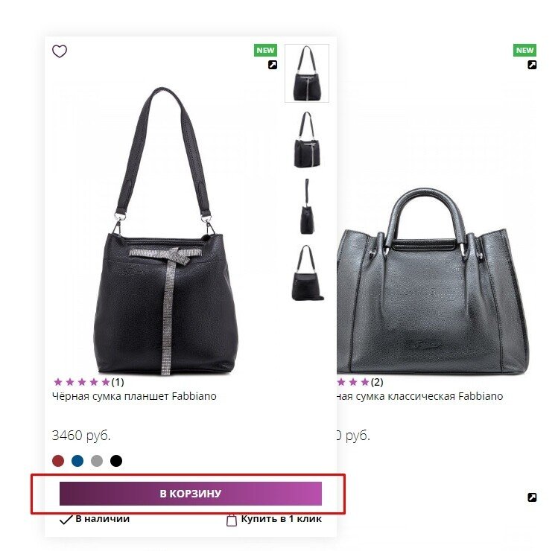Open the "Чёрная сумка планшет Fabbiano" product title

[x=134, y=396]
